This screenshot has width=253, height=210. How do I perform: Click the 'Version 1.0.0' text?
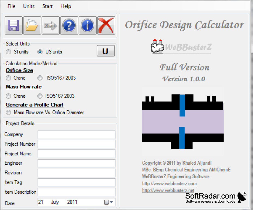tap(184, 79)
